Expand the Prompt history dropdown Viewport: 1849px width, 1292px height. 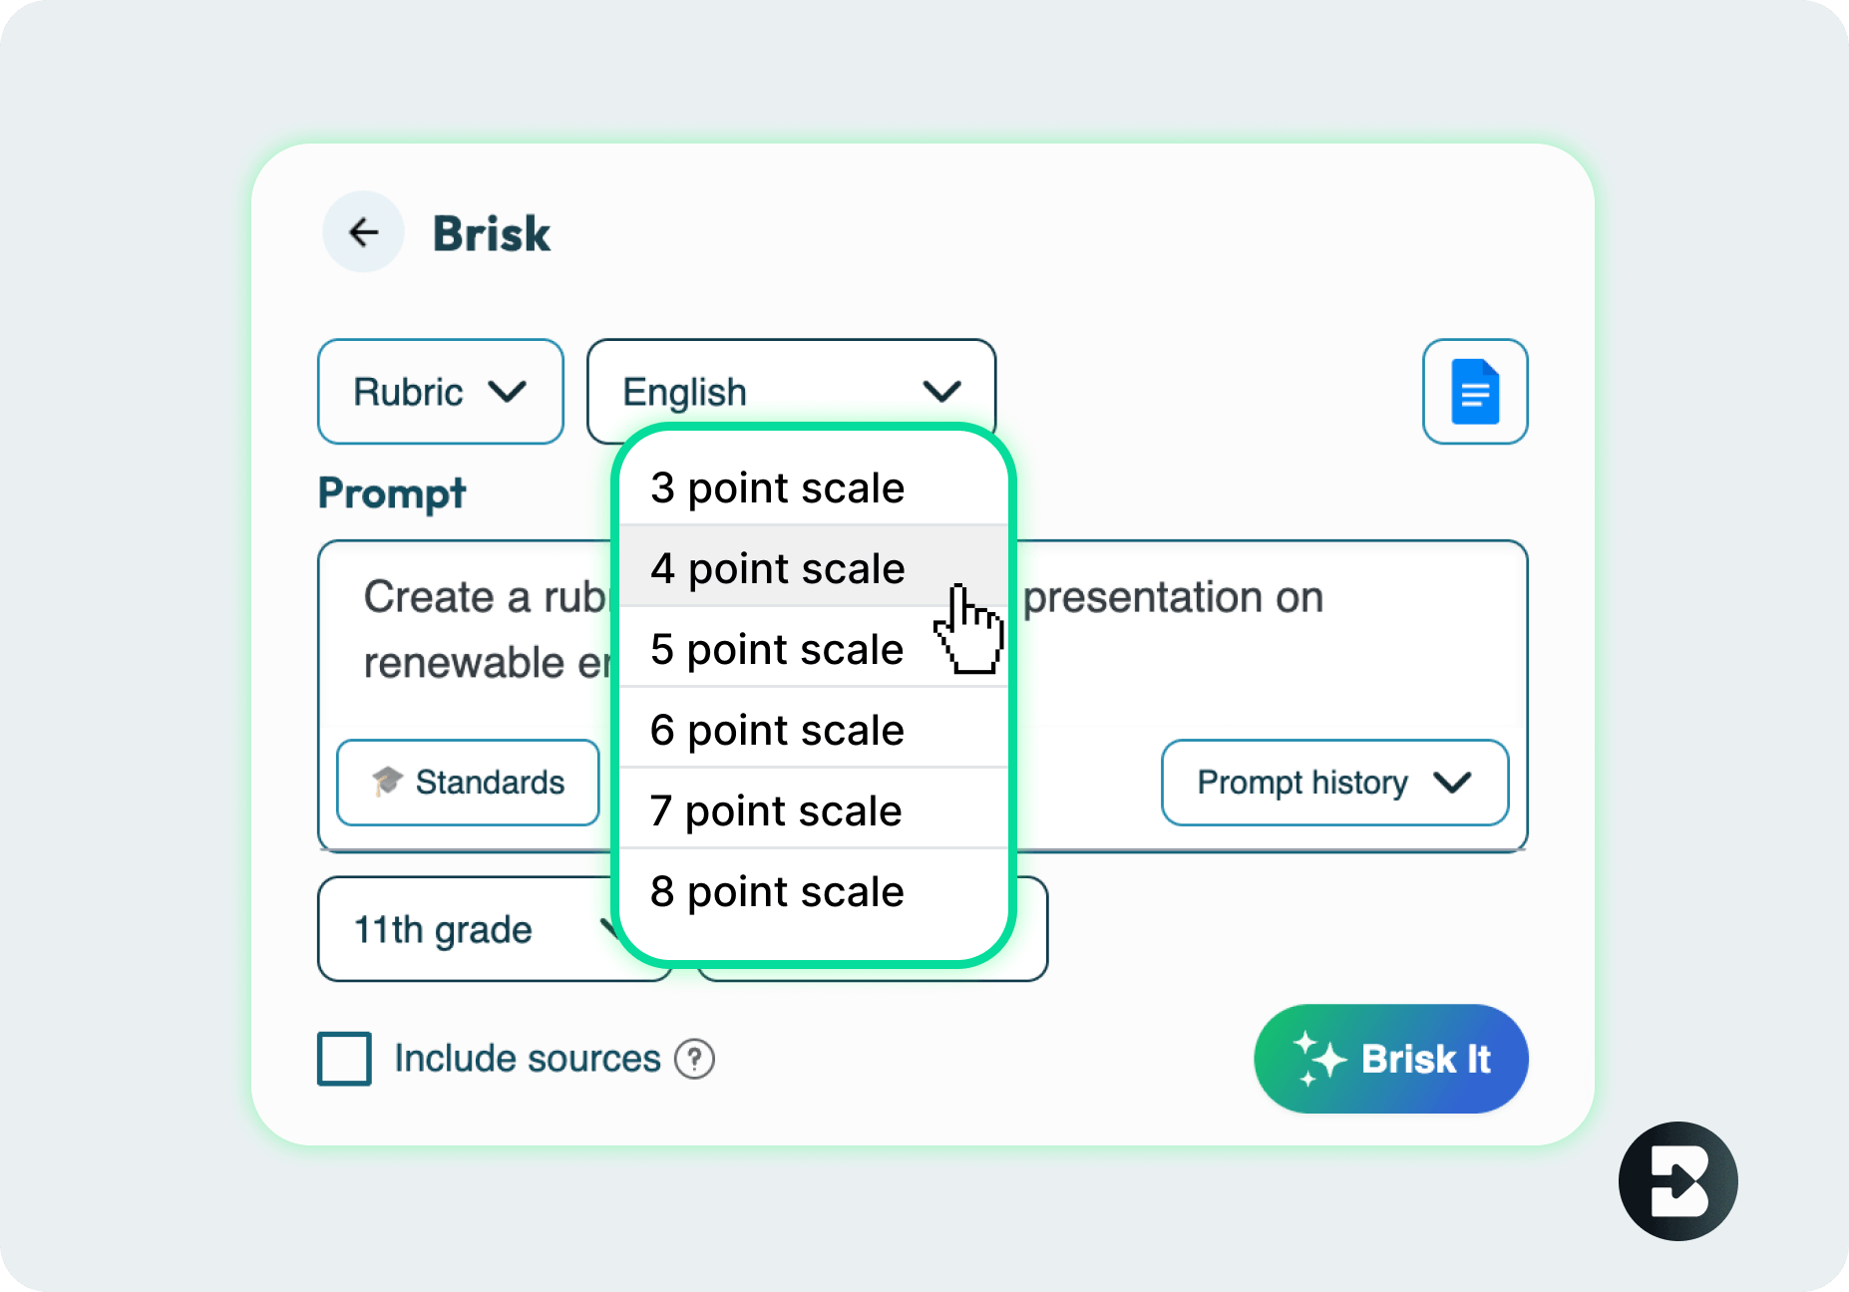(1334, 783)
